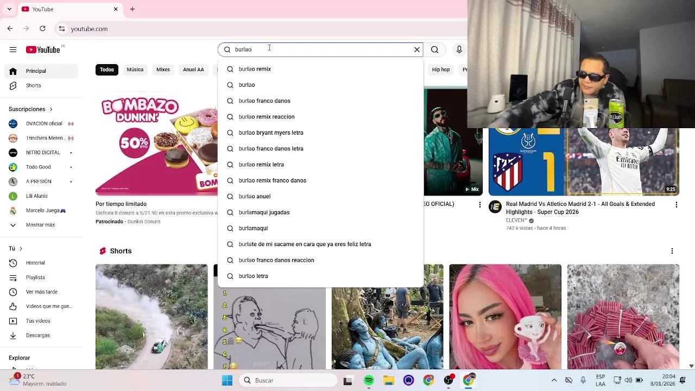Open Real Madrid vs Atletico video title
This screenshot has height=391, width=695.
click(580, 208)
